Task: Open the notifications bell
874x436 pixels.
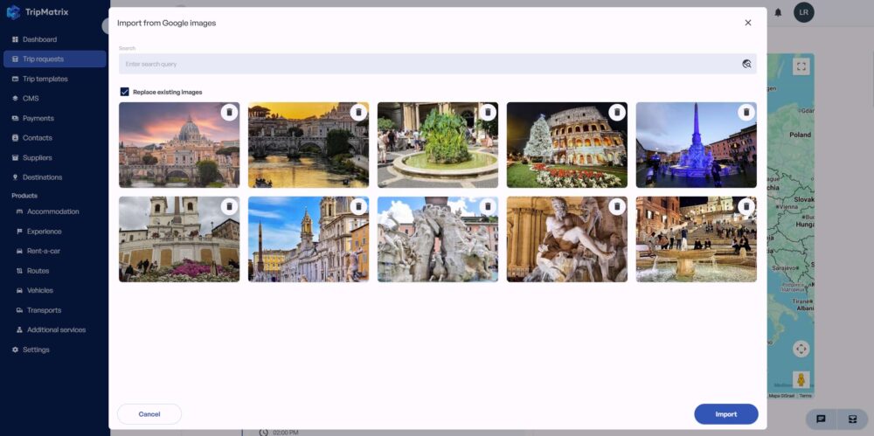Action: (778, 12)
